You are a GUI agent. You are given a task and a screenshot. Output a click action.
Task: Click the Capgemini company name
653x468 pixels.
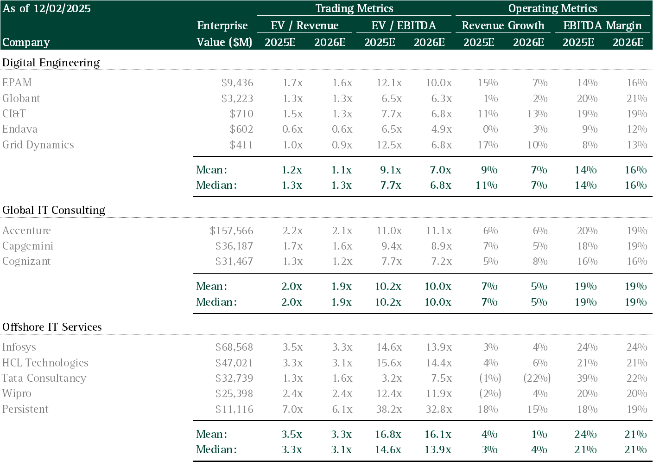click(x=28, y=246)
